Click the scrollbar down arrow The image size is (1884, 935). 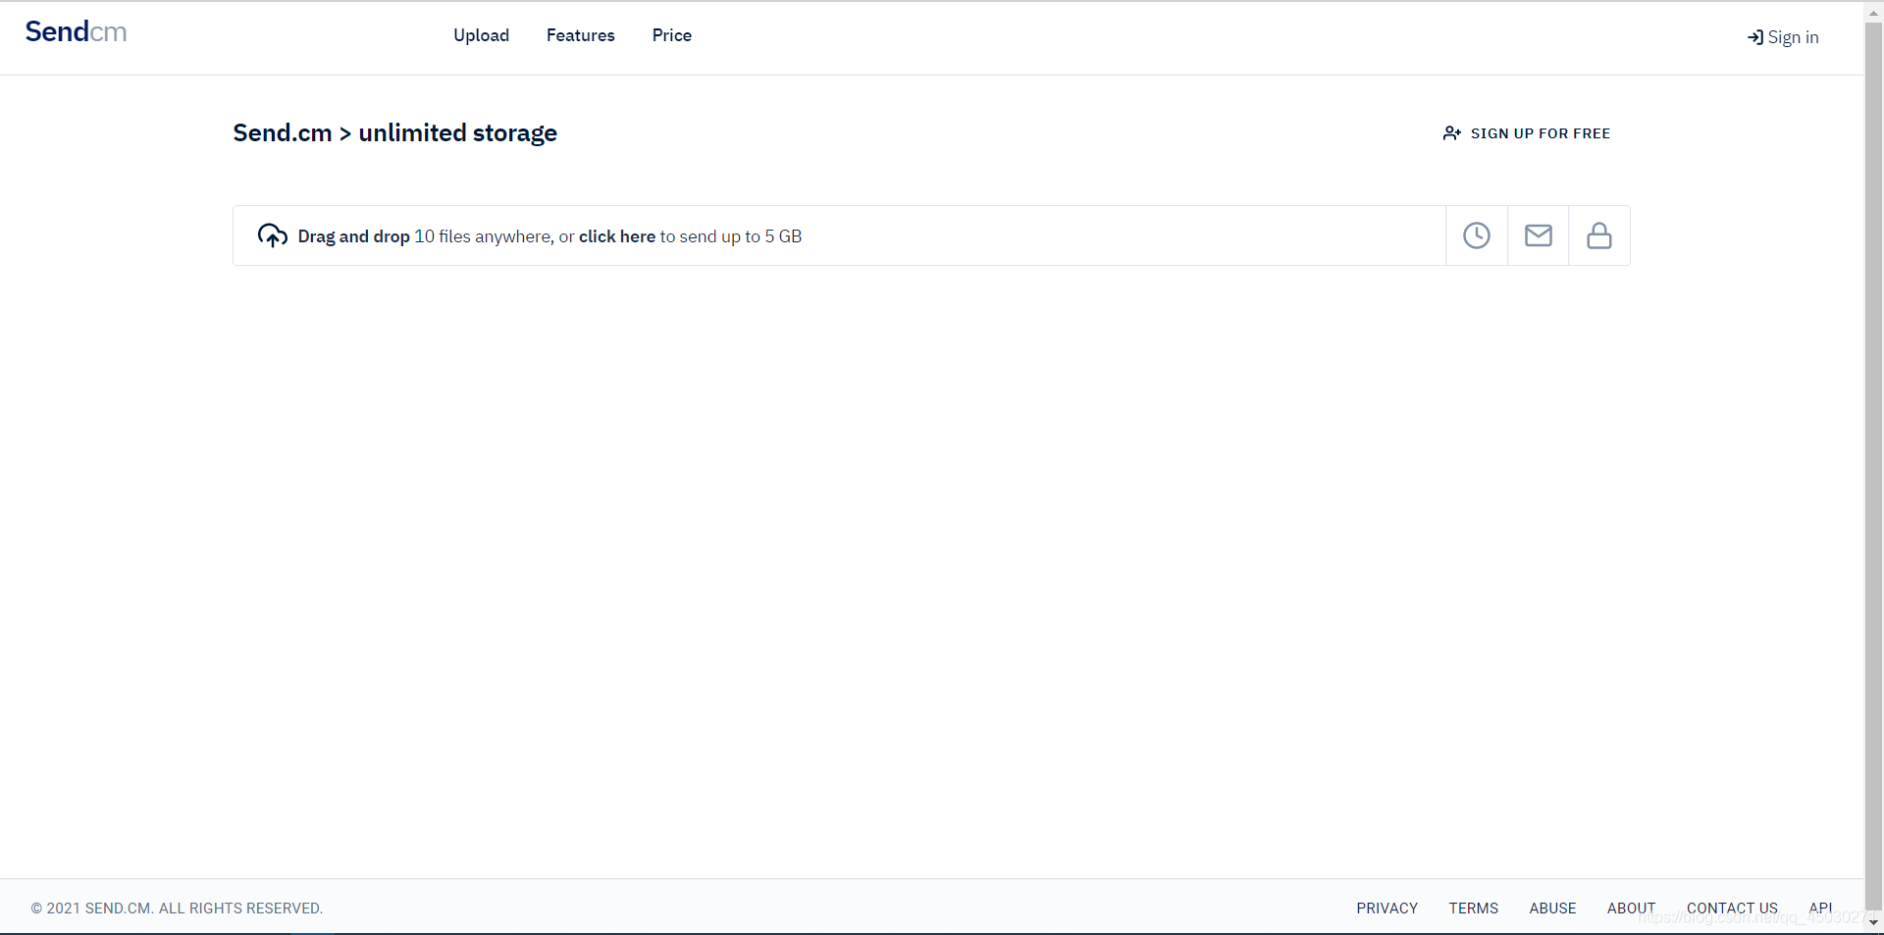[x=1873, y=922]
